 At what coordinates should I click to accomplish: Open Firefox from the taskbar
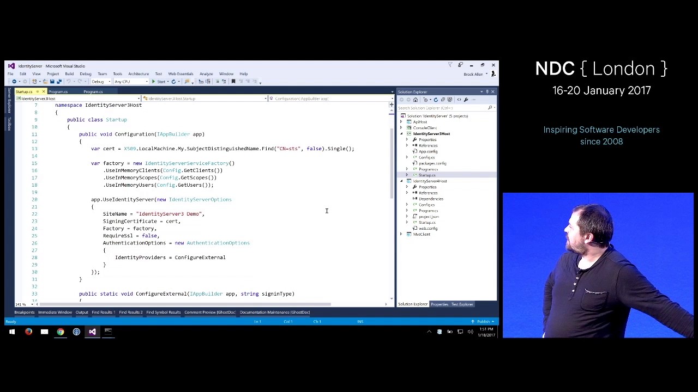click(28, 332)
